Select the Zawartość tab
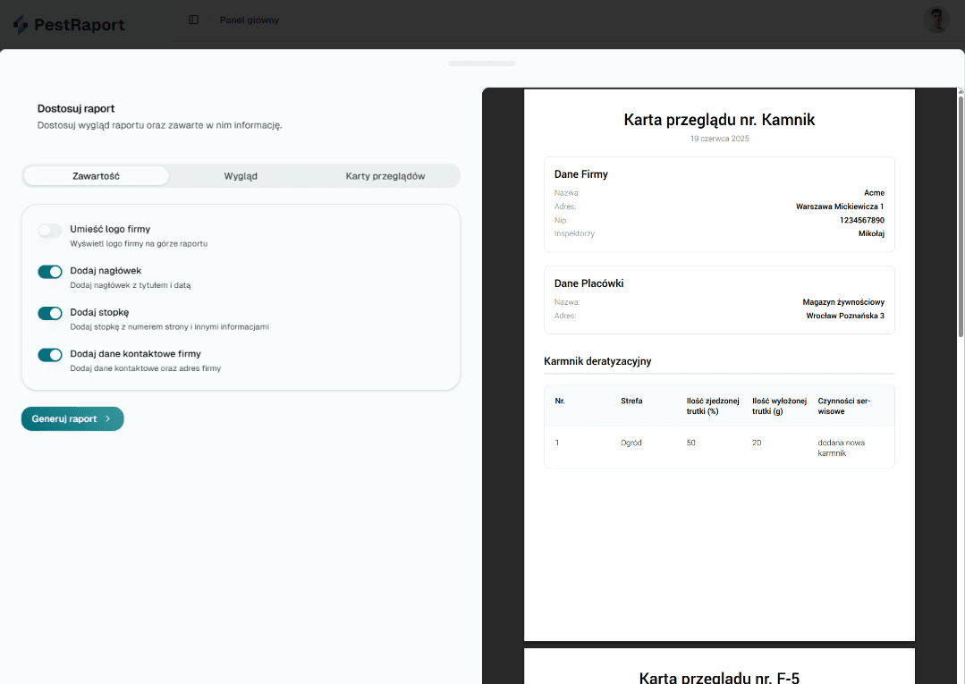Screen dimensions: 965x684 (x=96, y=176)
